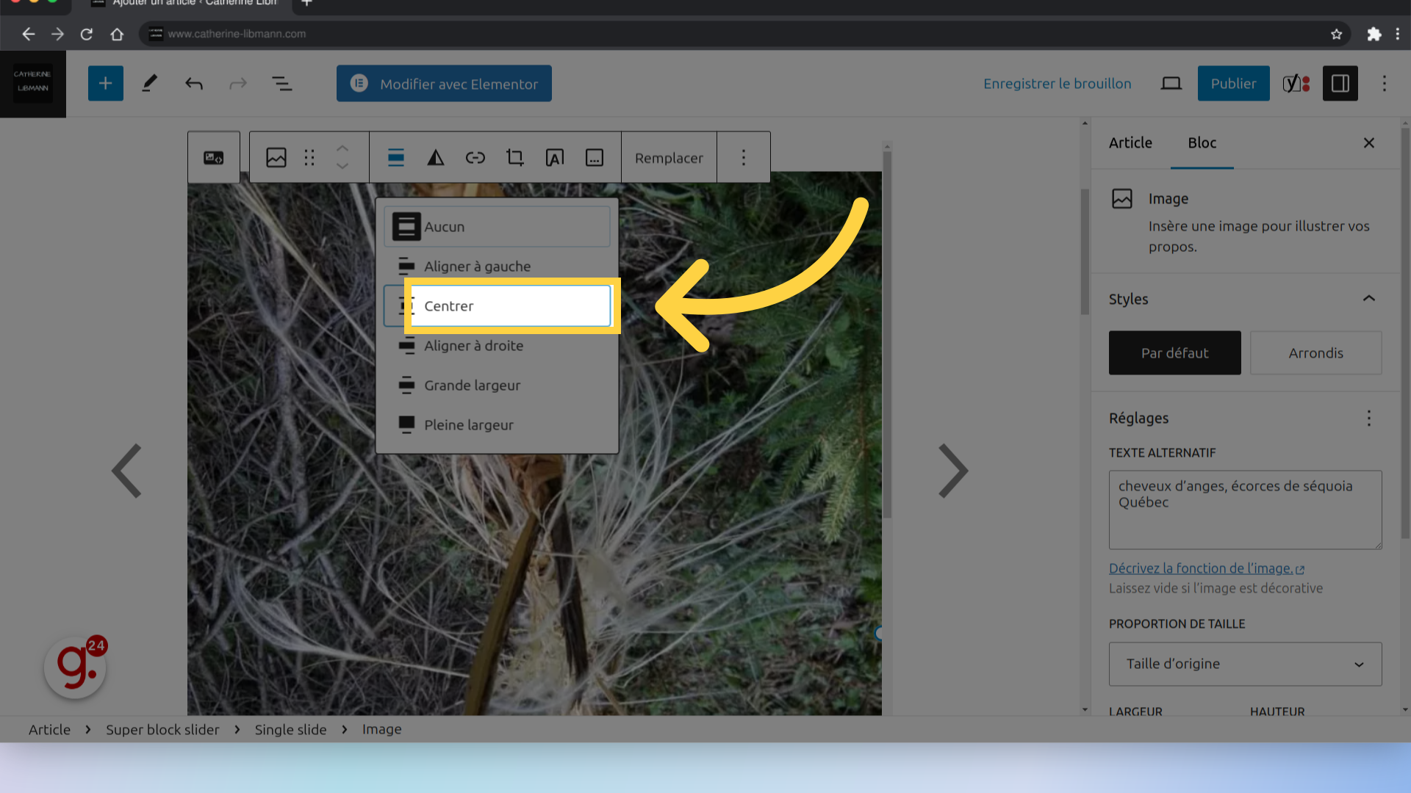Click the Image block type icon
This screenshot has width=1411, height=793.
click(x=276, y=158)
